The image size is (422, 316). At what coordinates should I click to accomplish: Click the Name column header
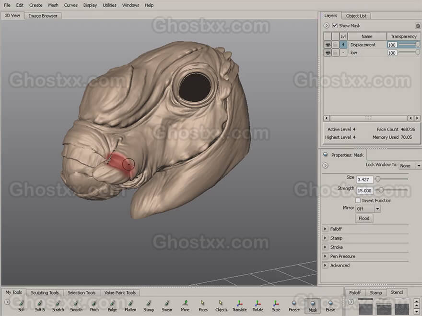[x=367, y=36]
